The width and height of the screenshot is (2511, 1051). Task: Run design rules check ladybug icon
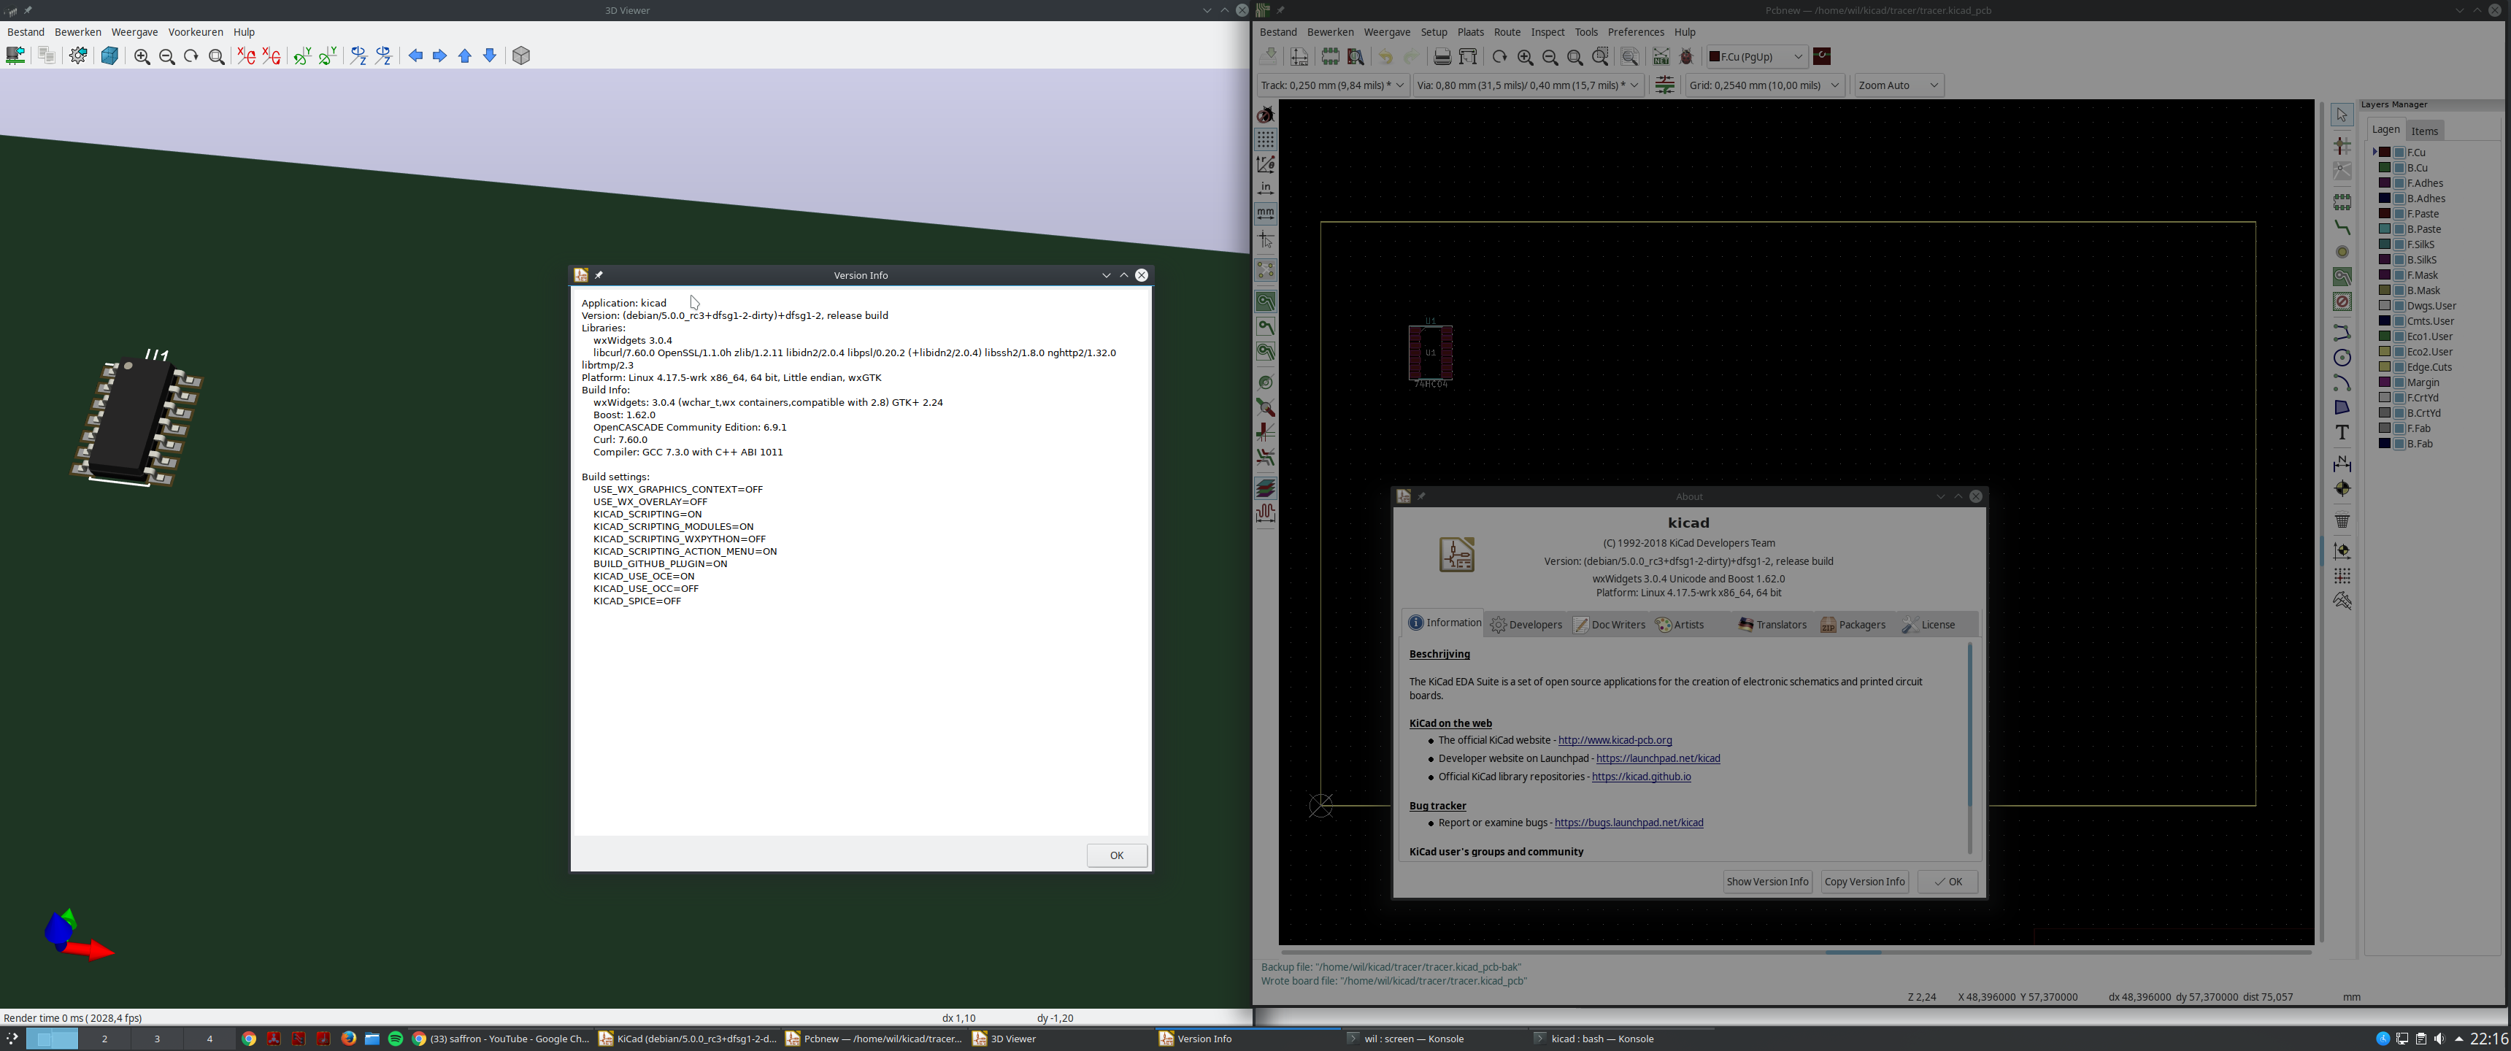pyautogui.click(x=1686, y=58)
